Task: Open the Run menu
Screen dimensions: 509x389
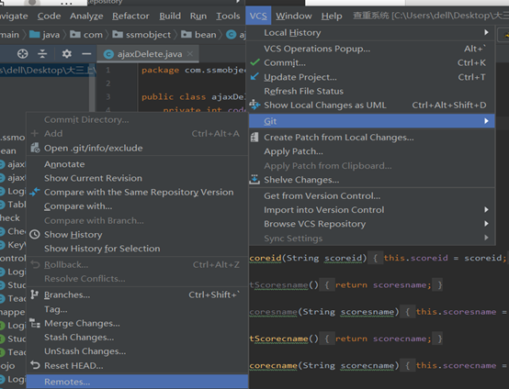Action: (198, 16)
